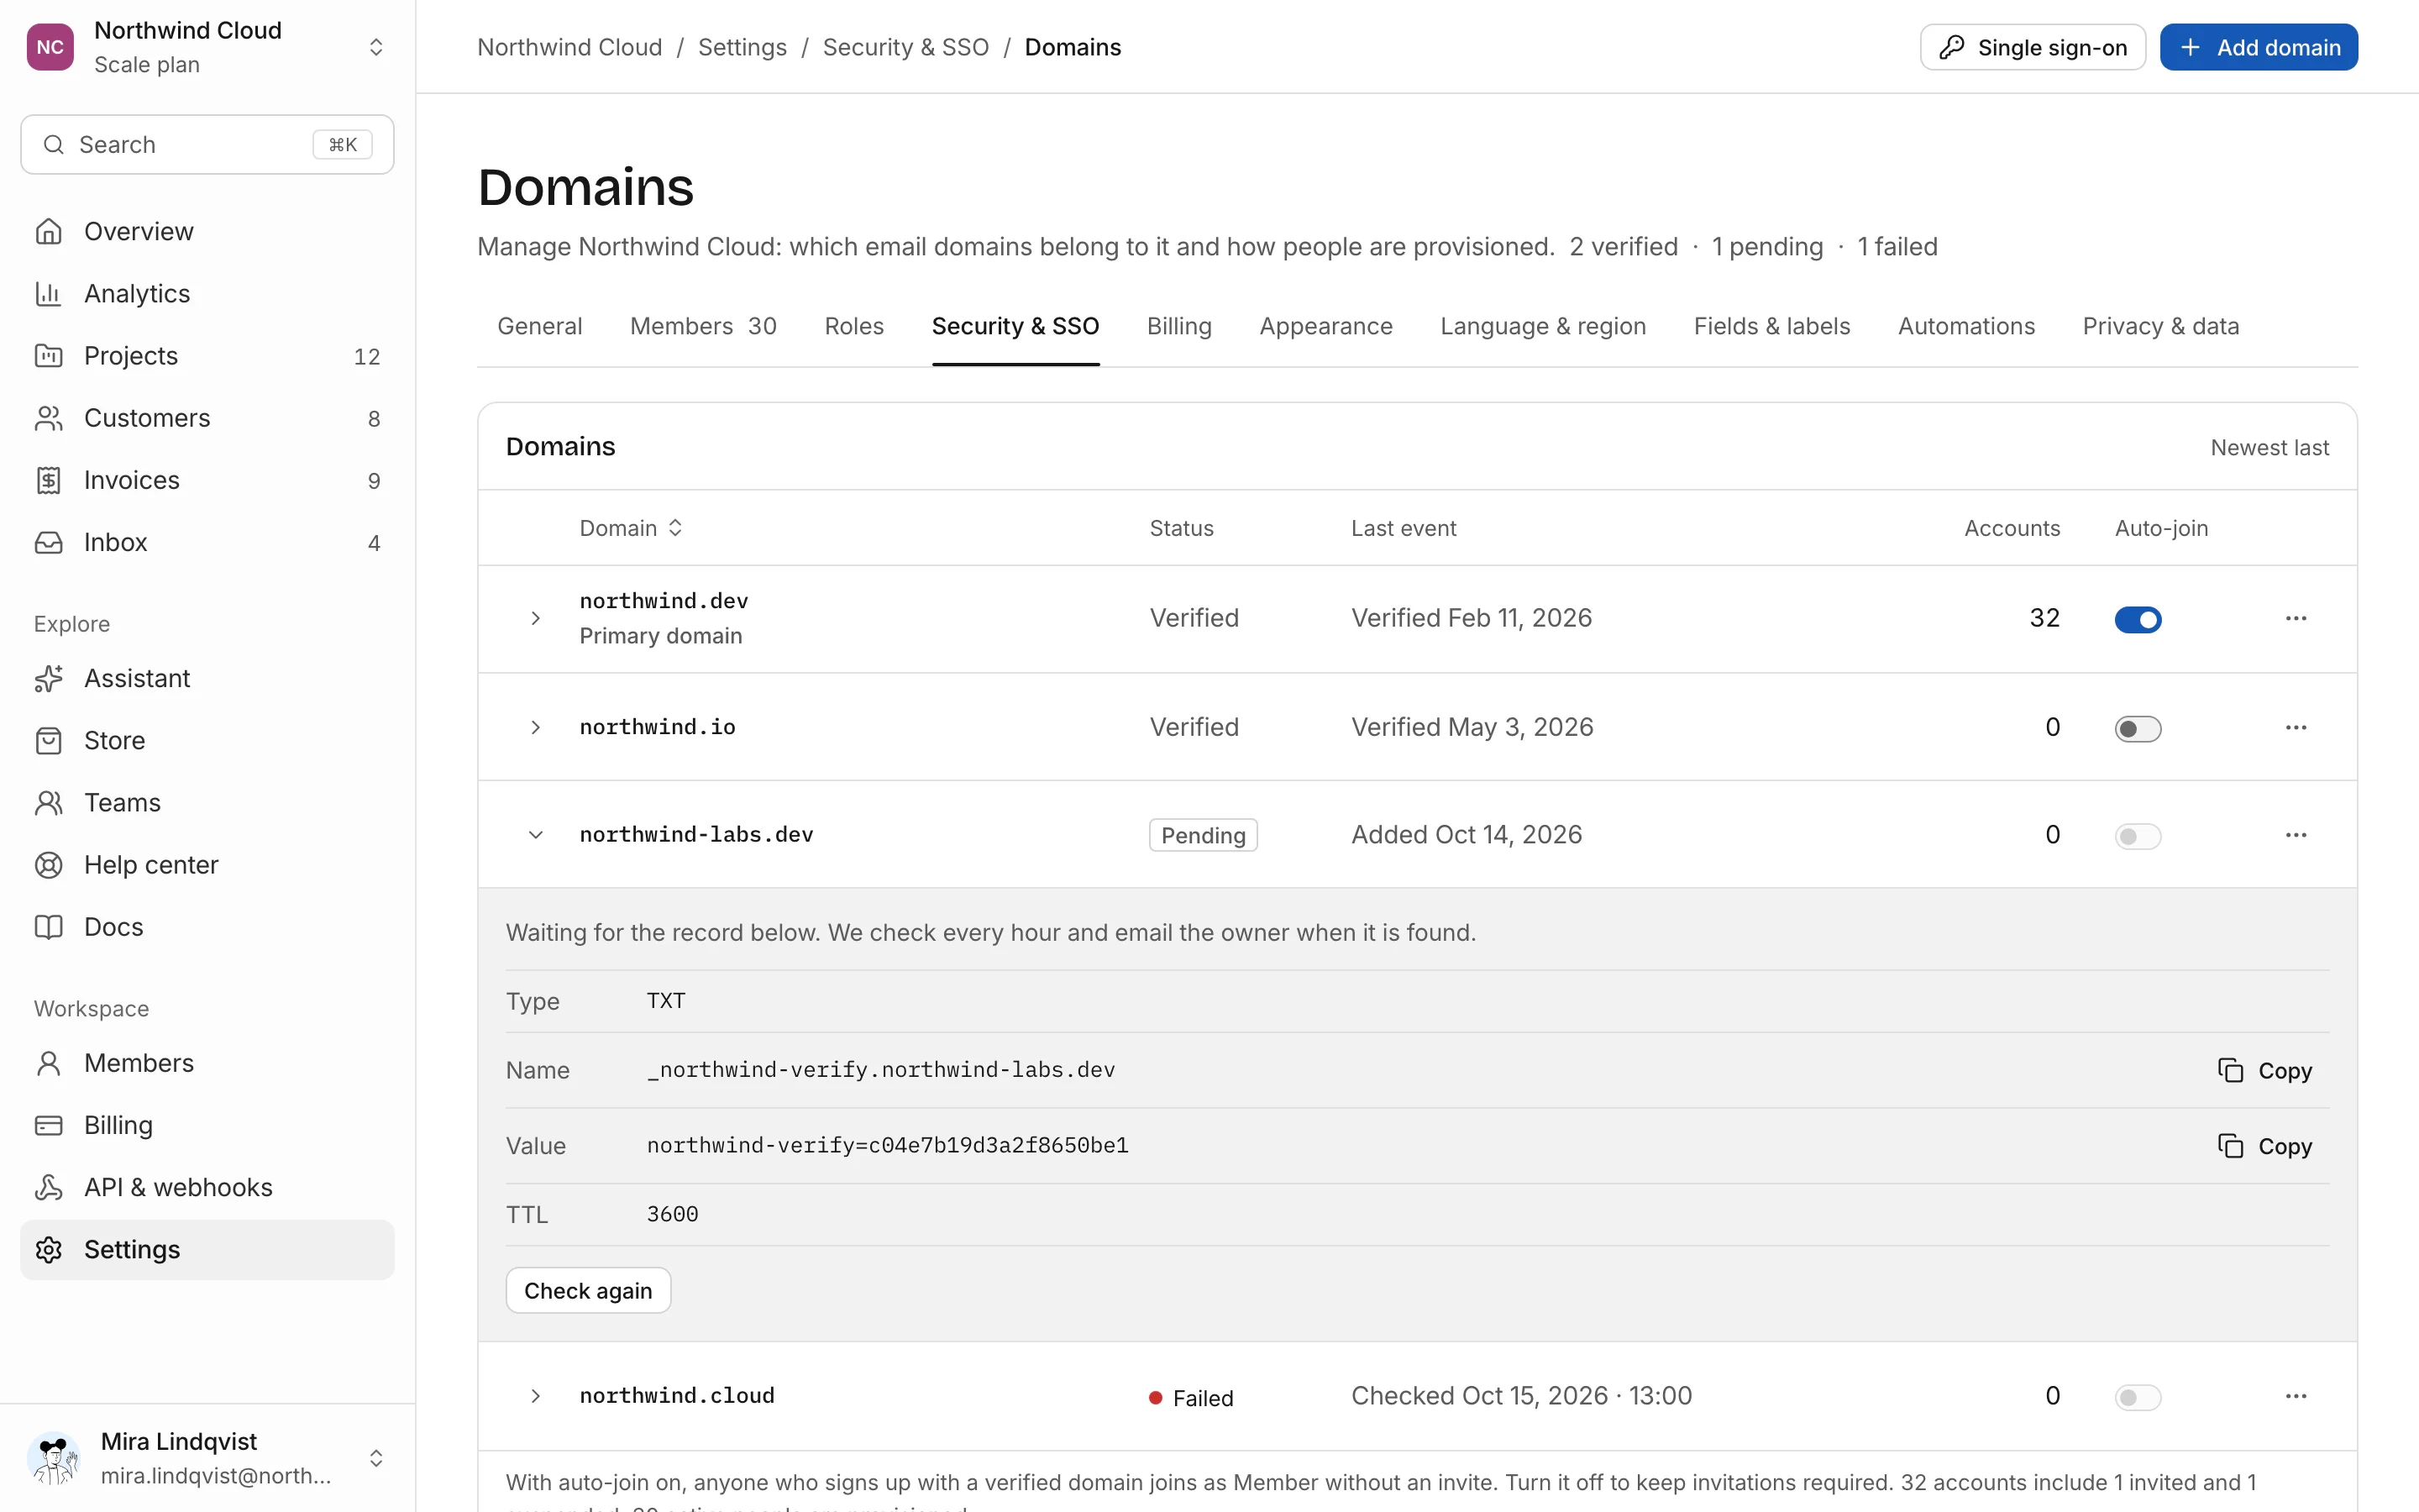Open Analytics bar chart icon in sidebar
This screenshot has height=1512, width=2419.
coord(48,293)
